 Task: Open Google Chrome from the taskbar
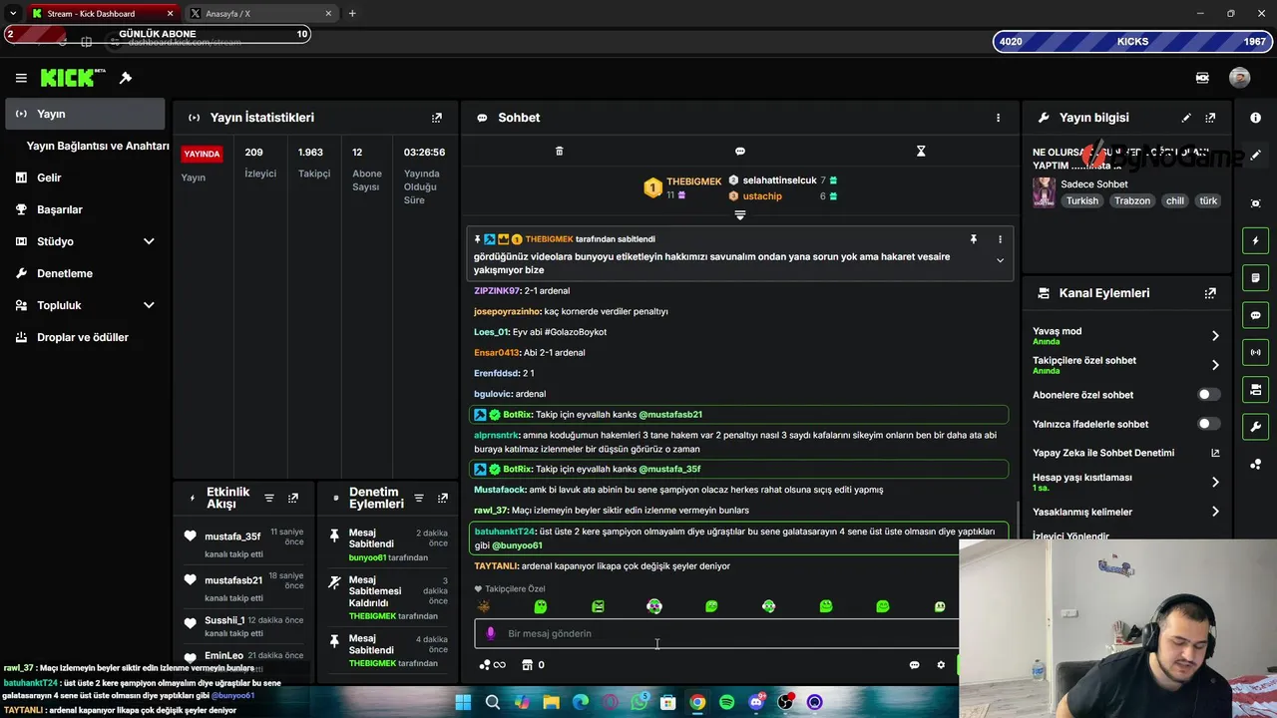click(697, 702)
